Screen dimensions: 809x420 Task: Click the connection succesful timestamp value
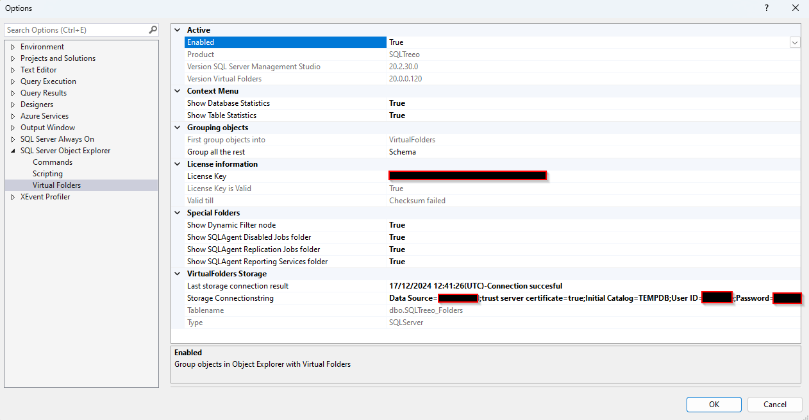click(x=476, y=286)
